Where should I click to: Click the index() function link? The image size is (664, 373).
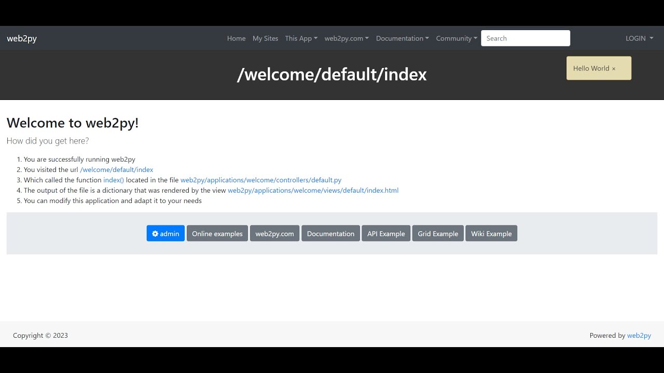(x=114, y=180)
